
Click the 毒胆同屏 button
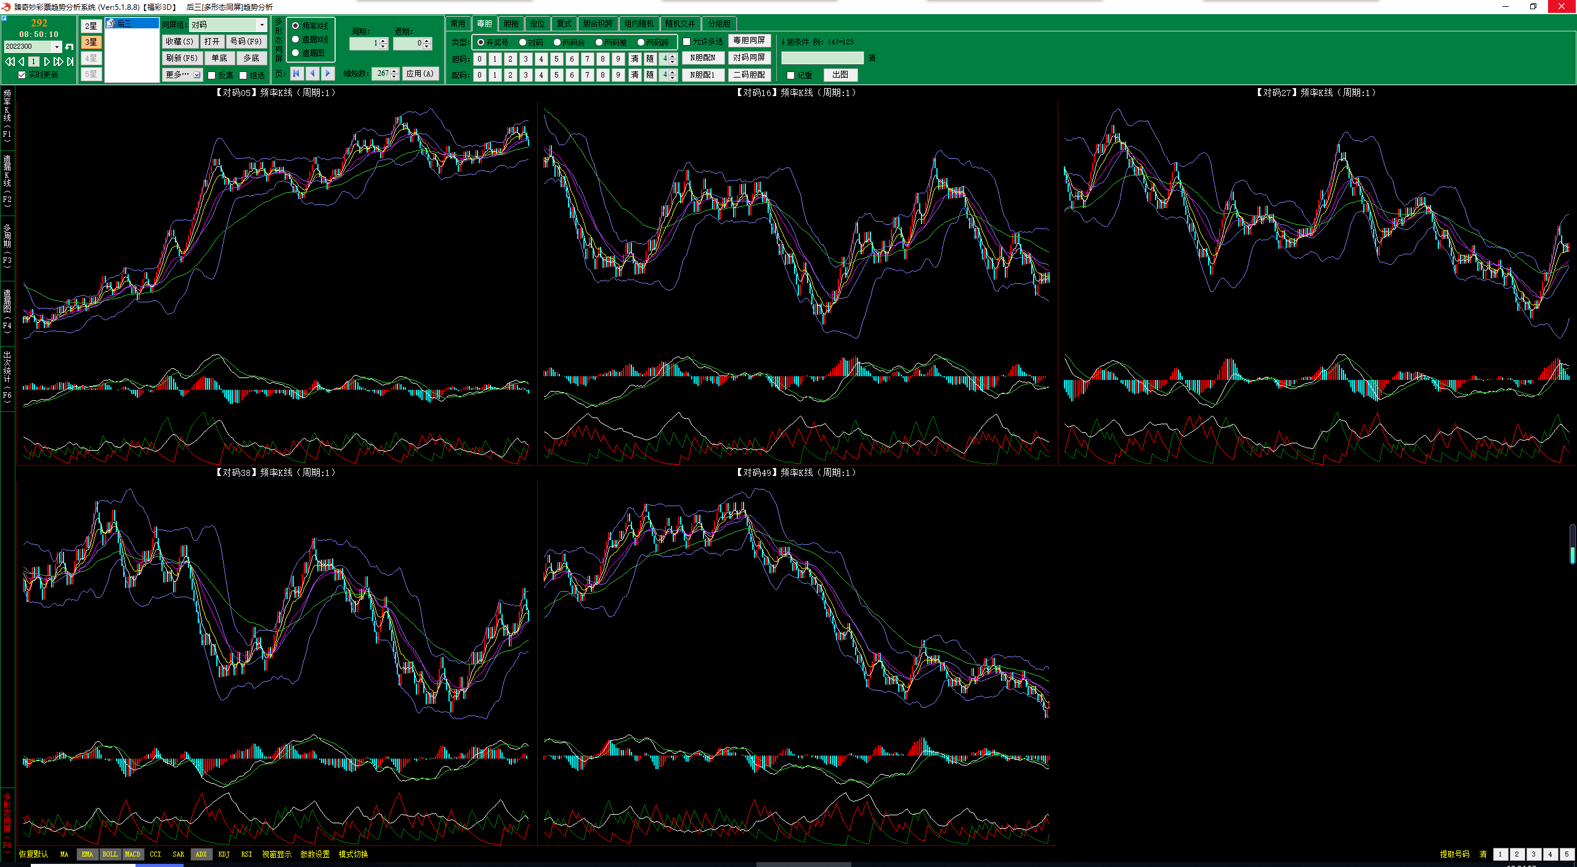pos(749,41)
